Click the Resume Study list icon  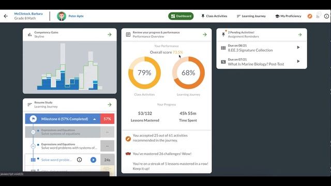29,104
